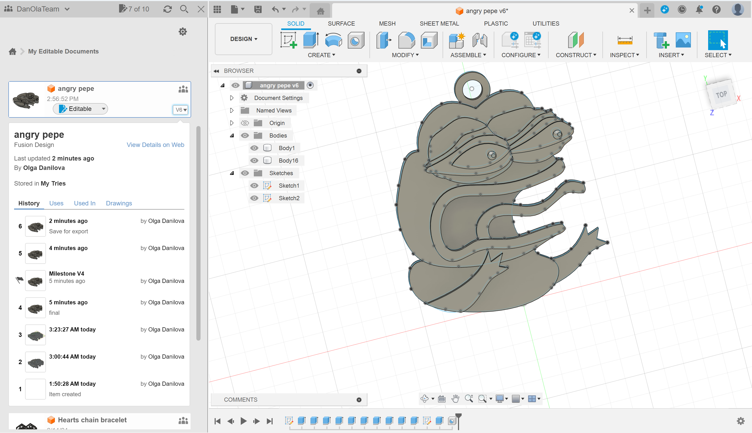Screen dimensions: 752x433
Task: Click the Pan icon in the navigation bar
Action: (456, 399)
